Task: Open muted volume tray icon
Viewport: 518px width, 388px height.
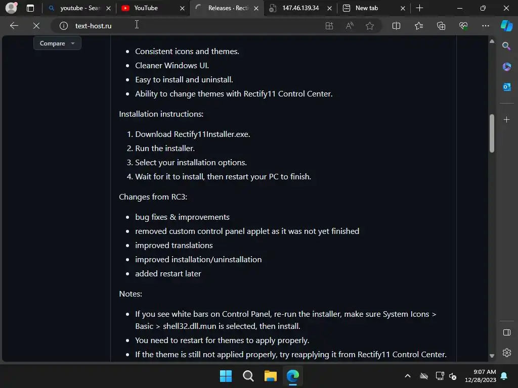Action: coord(453,376)
